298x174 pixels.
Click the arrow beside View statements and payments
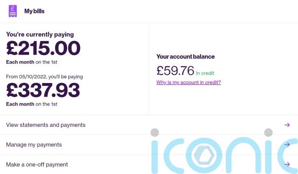point(287,125)
